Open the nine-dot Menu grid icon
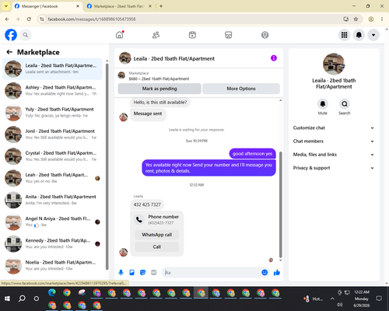389x311 pixels. 344,35
